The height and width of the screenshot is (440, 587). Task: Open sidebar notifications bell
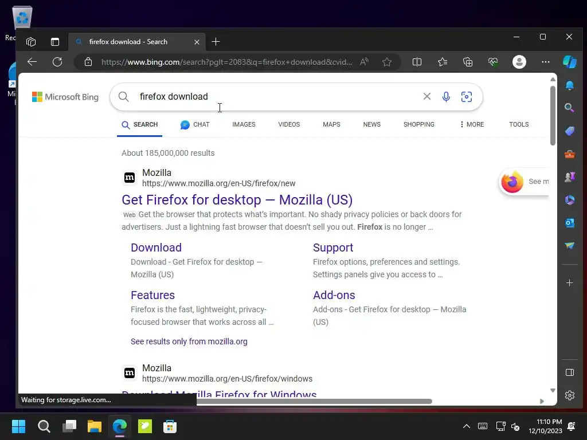click(x=570, y=85)
